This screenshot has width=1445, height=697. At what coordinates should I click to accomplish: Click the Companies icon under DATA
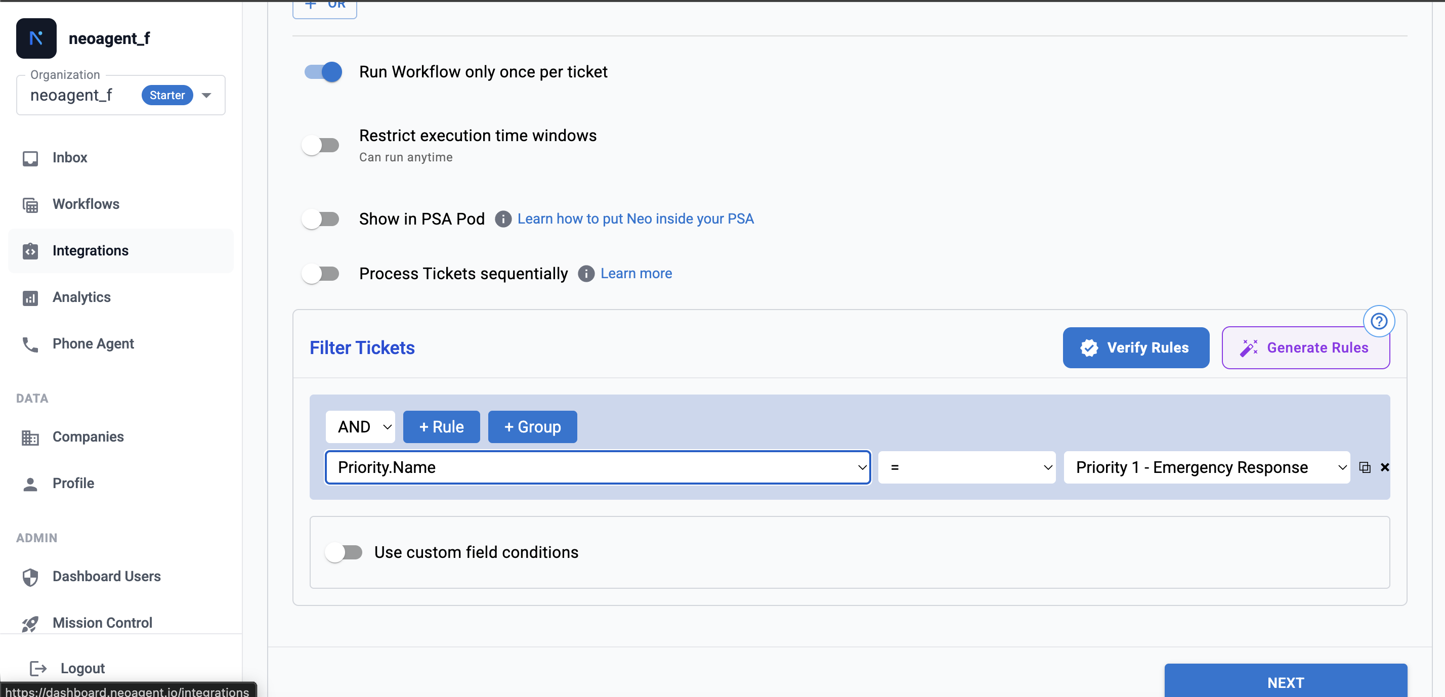coord(30,438)
